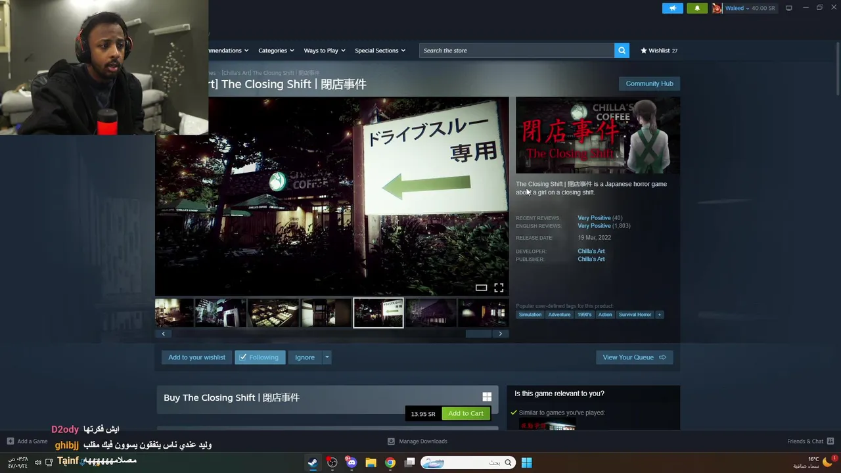Open the Action tag
The image size is (841, 473).
[x=605, y=315]
